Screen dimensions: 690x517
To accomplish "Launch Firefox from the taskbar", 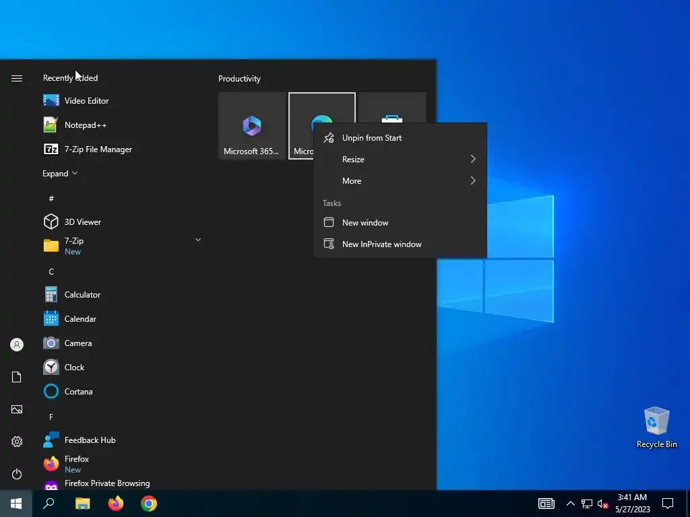I will tap(116, 504).
